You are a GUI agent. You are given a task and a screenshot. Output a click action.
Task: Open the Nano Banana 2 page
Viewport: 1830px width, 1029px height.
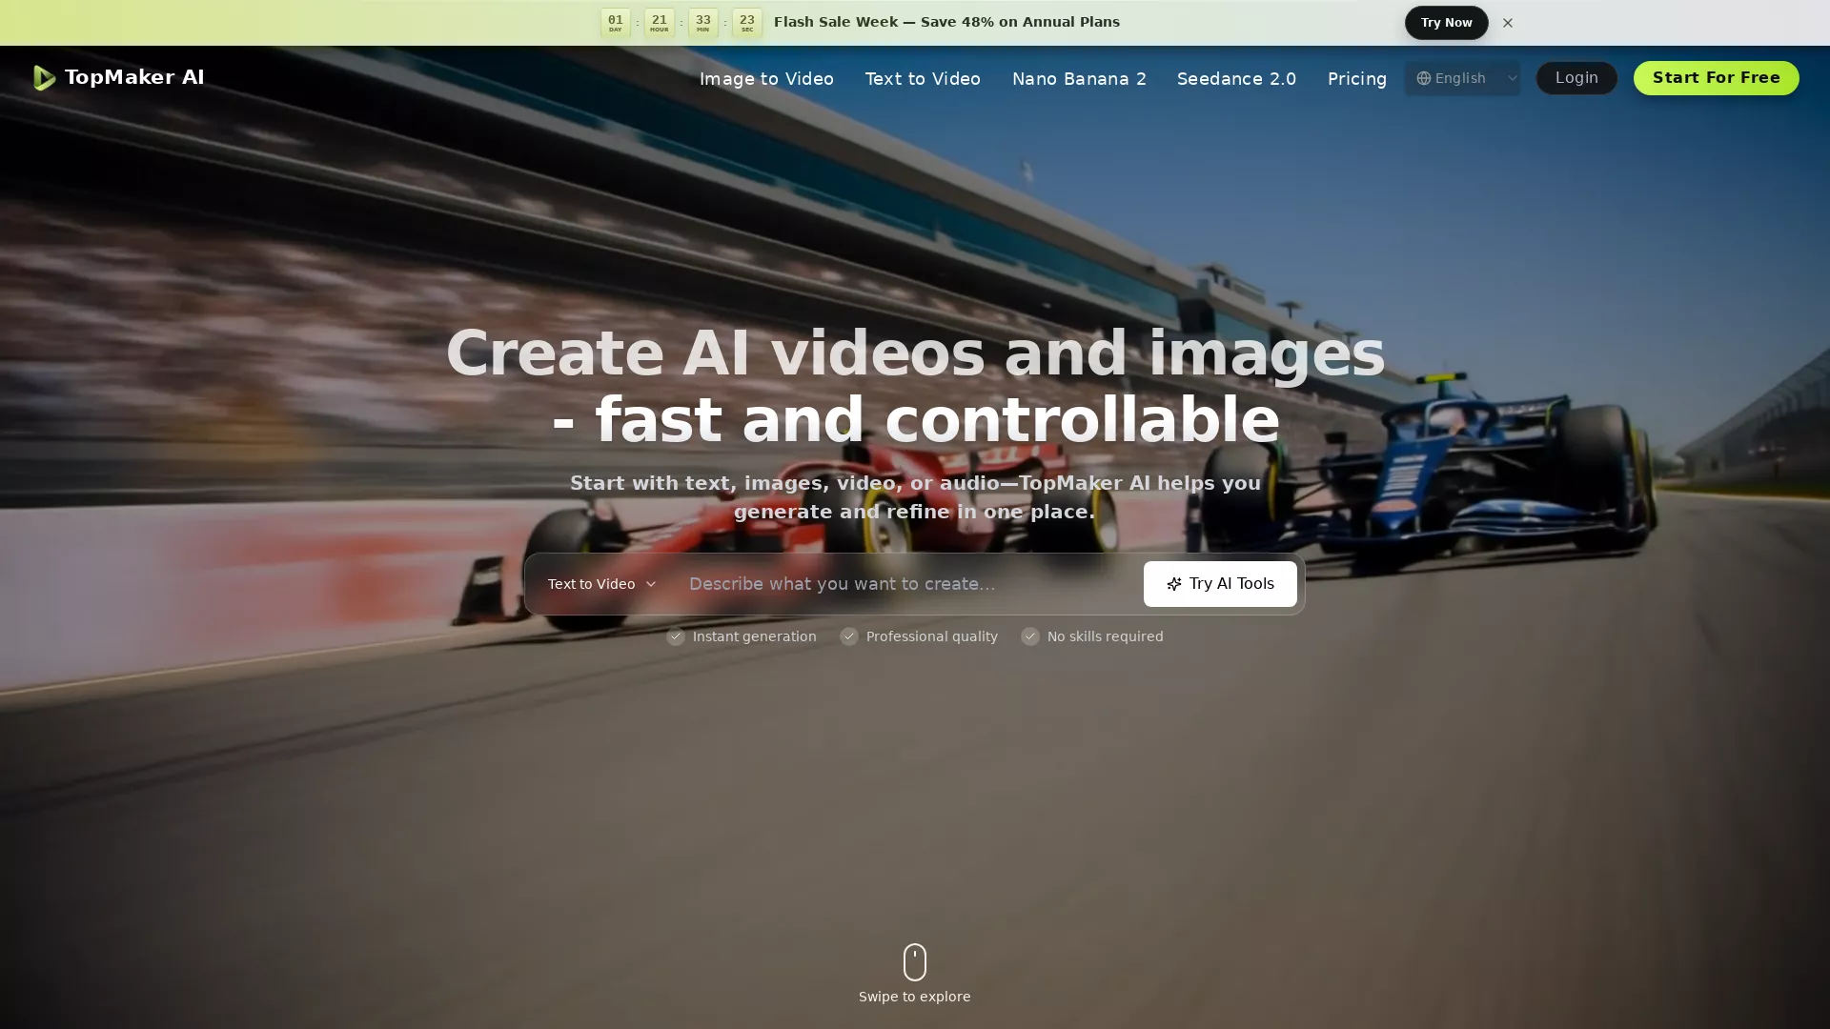1079,79
